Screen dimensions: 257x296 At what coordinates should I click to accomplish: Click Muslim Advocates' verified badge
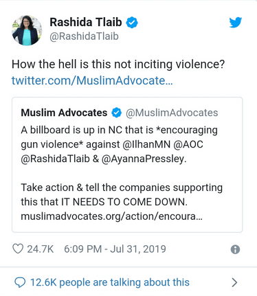117,113
